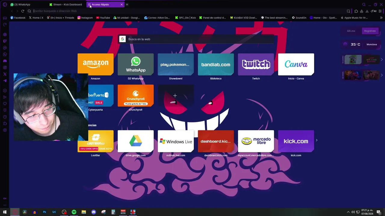Open the kick.com suggestion tile
This screenshot has width=385, height=216.
pos(296,141)
